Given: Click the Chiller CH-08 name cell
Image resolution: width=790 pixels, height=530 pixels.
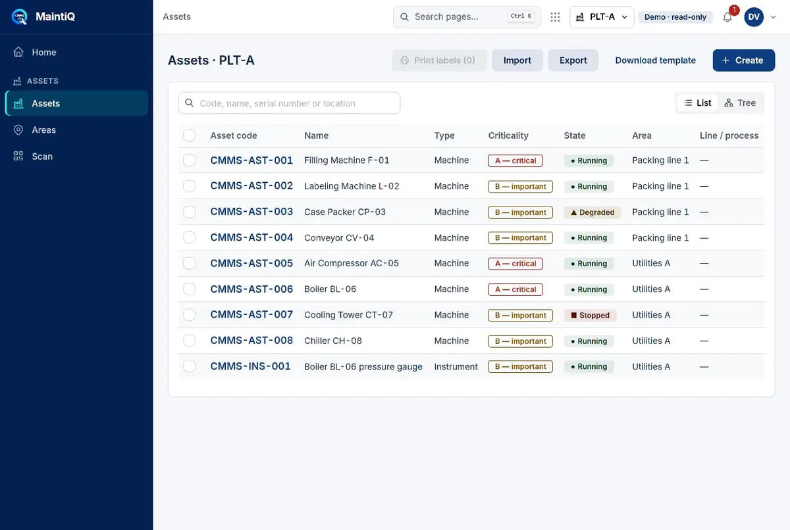Looking at the screenshot, I should click(333, 341).
